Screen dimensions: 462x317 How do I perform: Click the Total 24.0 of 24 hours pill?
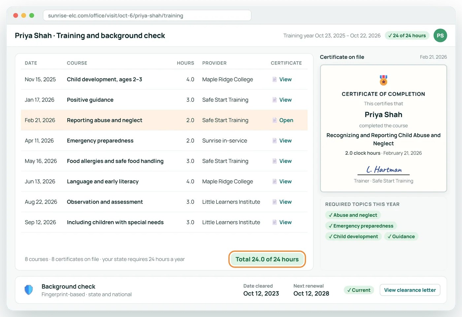point(267,259)
